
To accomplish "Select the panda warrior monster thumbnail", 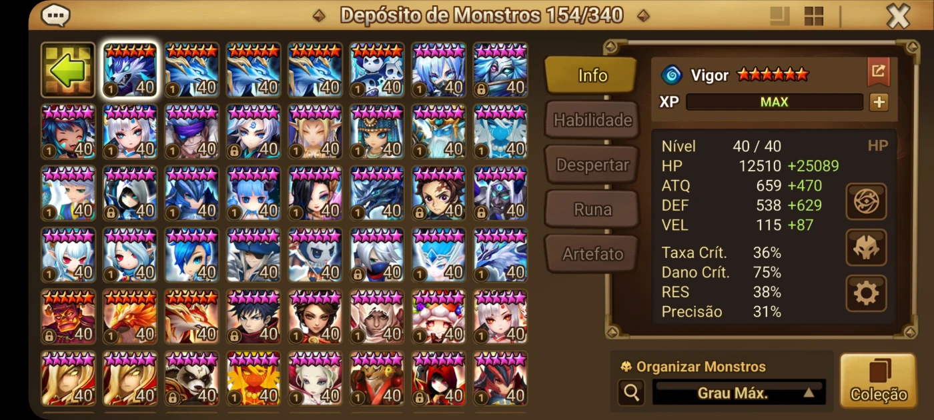I will pyautogui.click(x=191, y=379).
